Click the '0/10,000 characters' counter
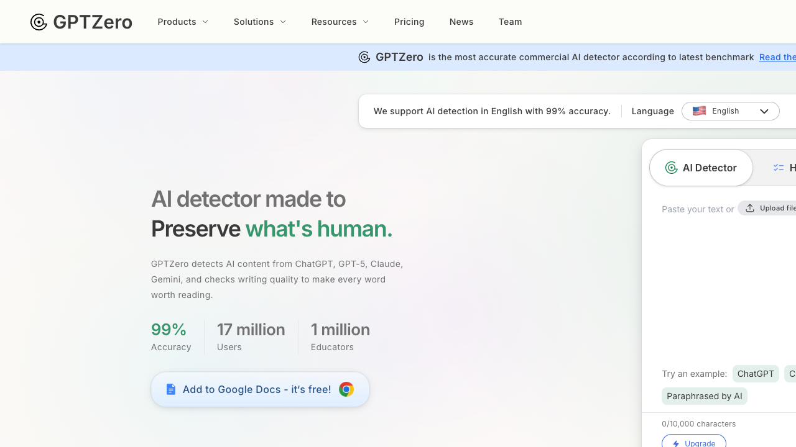The image size is (796, 447). coord(699,424)
